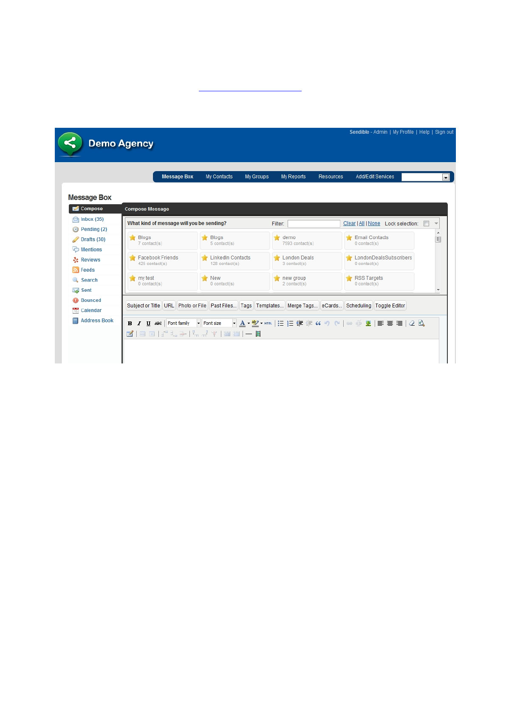Click the Subject or Title button
This screenshot has height=715, width=506.
click(144, 306)
